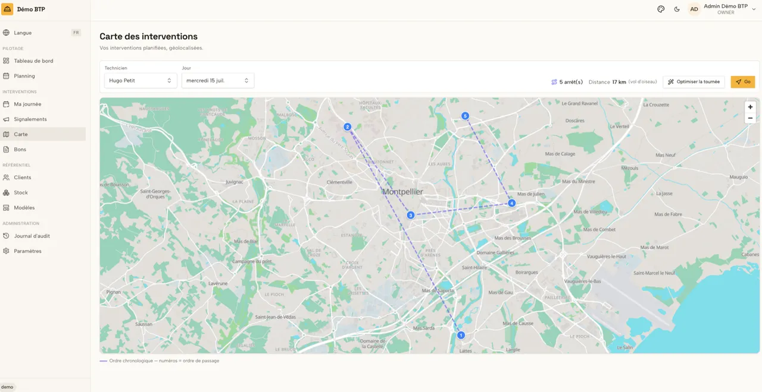This screenshot has width=762, height=392.
Task: Click the route icon beside 5 arrêt(s)
Action: coord(554,82)
